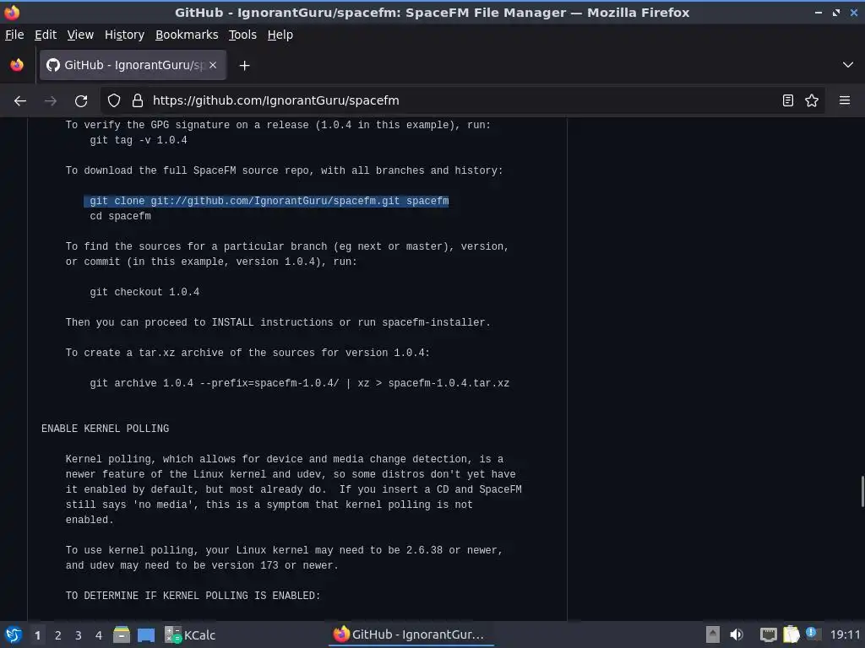Switch to workspace 3
The height and width of the screenshot is (648, 865).
pos(79,635)
